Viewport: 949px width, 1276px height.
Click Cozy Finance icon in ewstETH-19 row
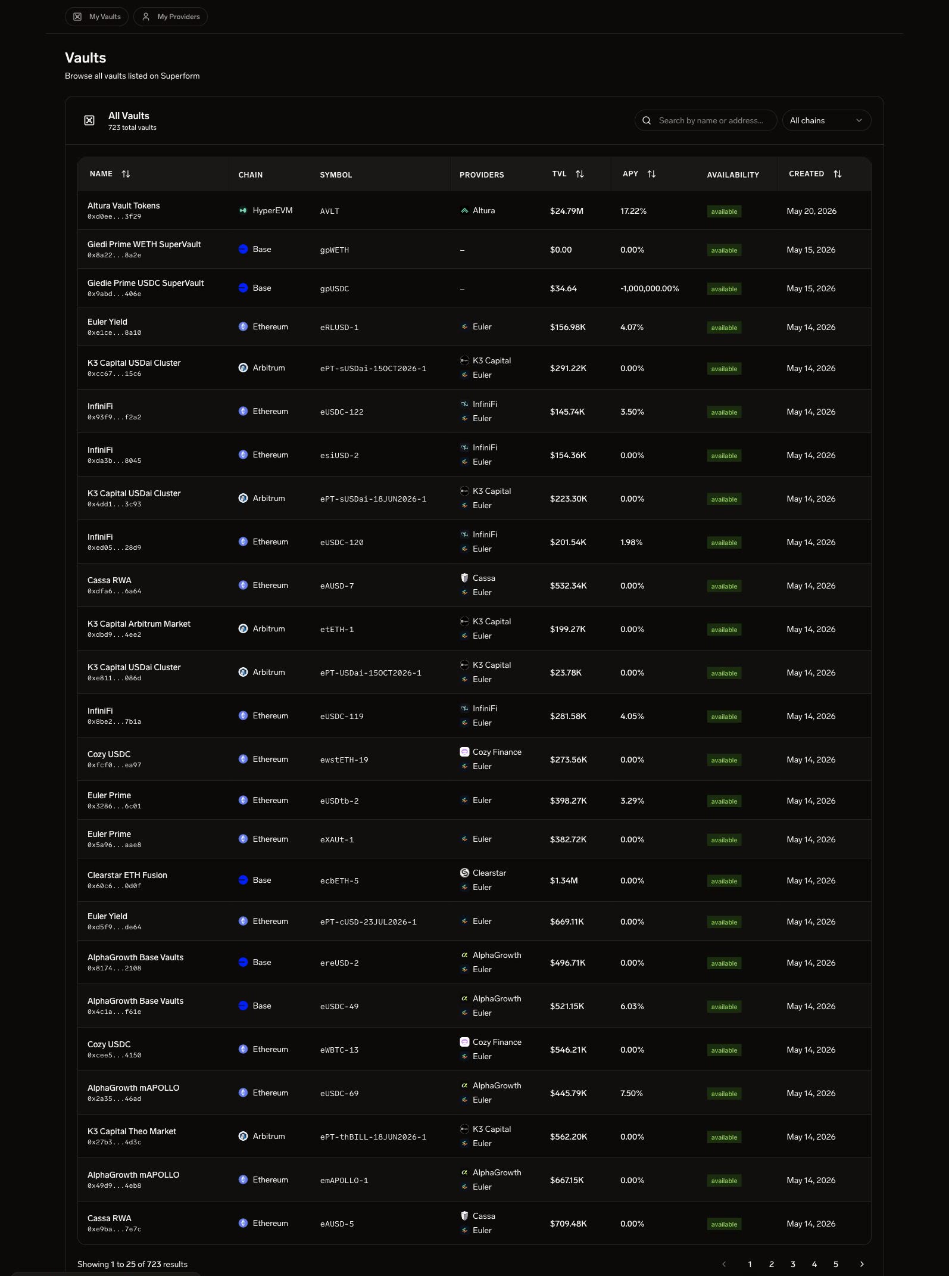coord(464,752)
